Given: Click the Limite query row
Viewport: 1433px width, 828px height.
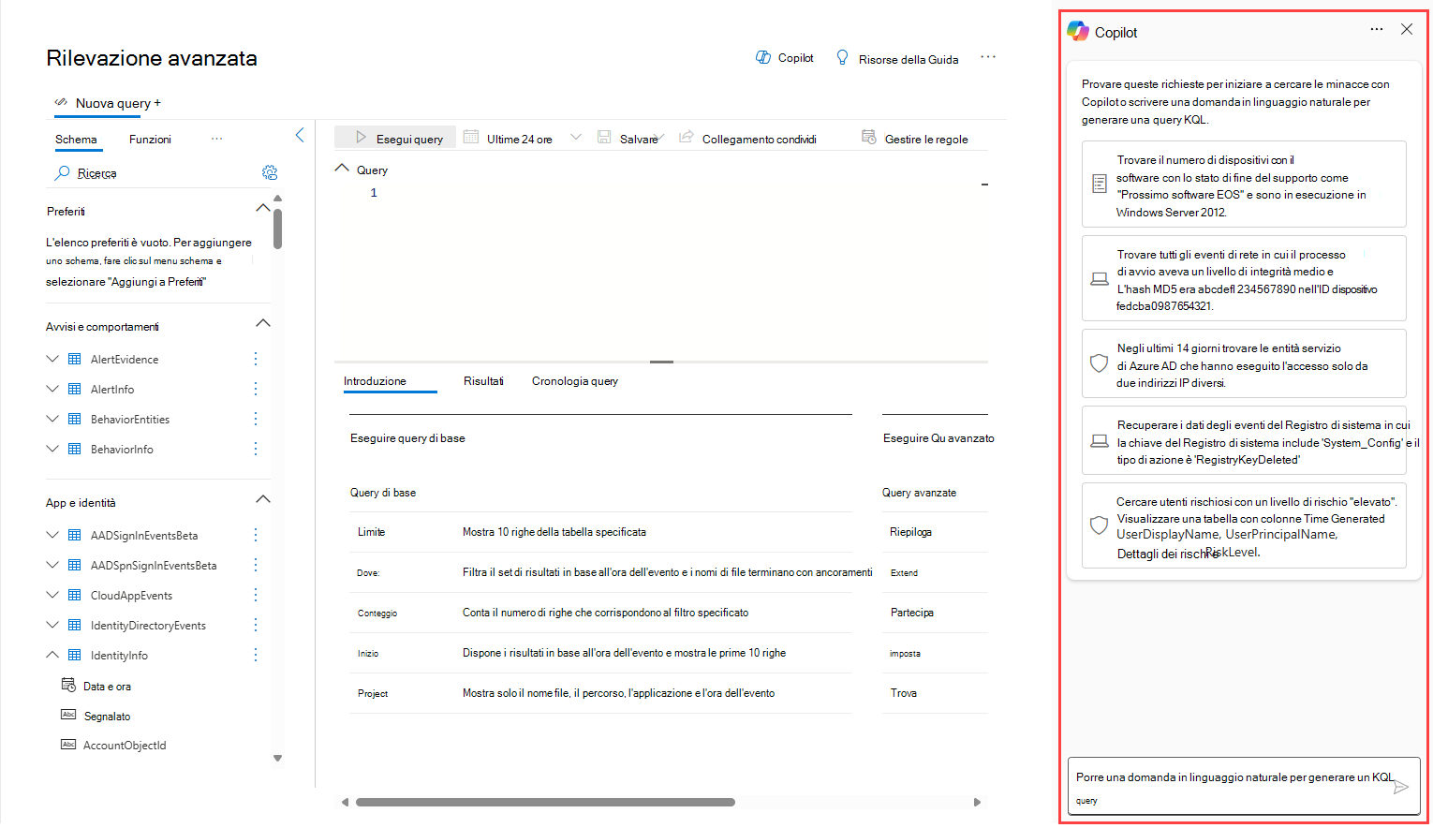Looking at the screenshot, I should (601, 532).
